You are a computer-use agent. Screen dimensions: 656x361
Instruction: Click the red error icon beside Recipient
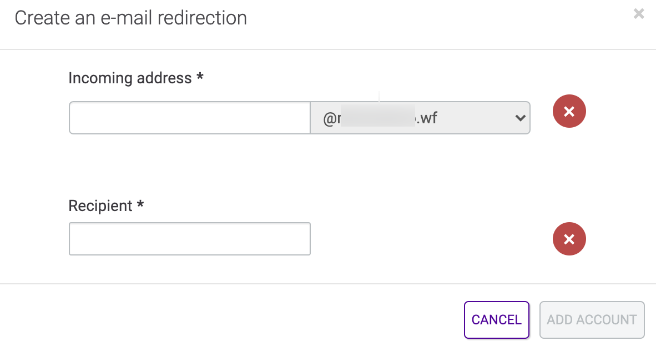569,239
